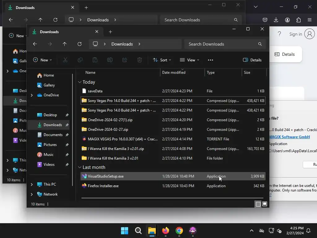Click MAGIX Software GmbH publisher link
317x238 pixels.
coord(289,137)
